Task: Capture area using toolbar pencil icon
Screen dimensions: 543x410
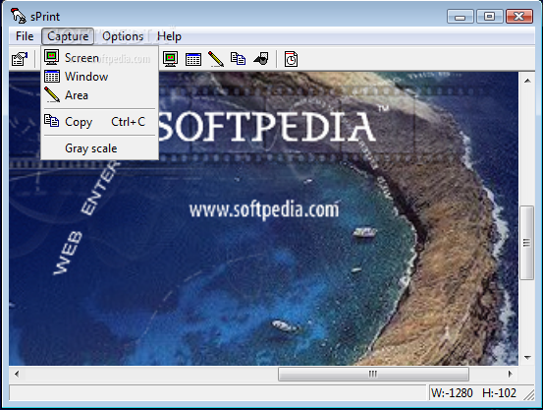Action: (x=216, y=59)
